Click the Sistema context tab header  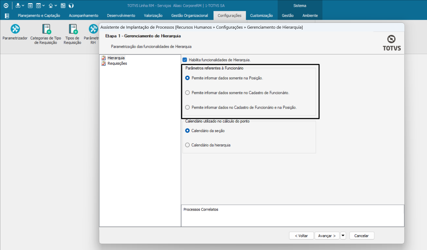[300, 6]
